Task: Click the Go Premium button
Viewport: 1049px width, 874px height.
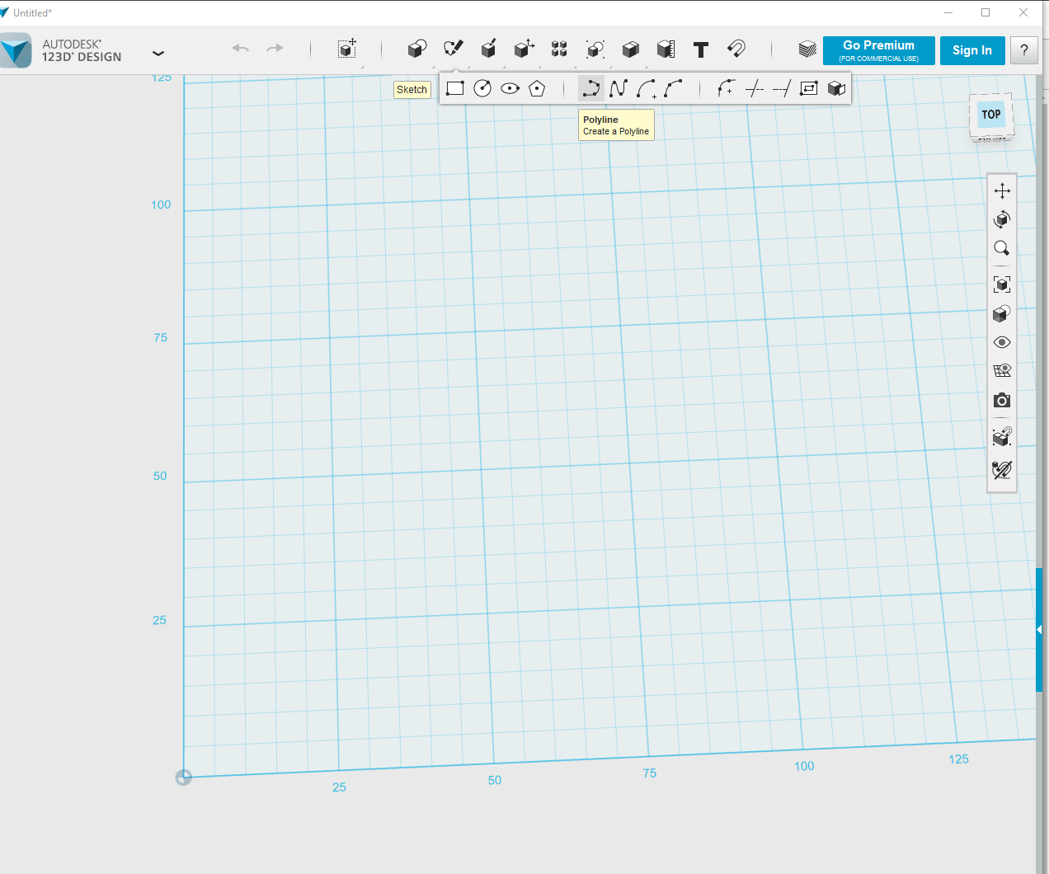Action: pos(878,50)
